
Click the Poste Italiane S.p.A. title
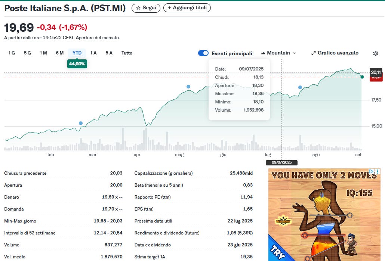click(x=65, y=8)
